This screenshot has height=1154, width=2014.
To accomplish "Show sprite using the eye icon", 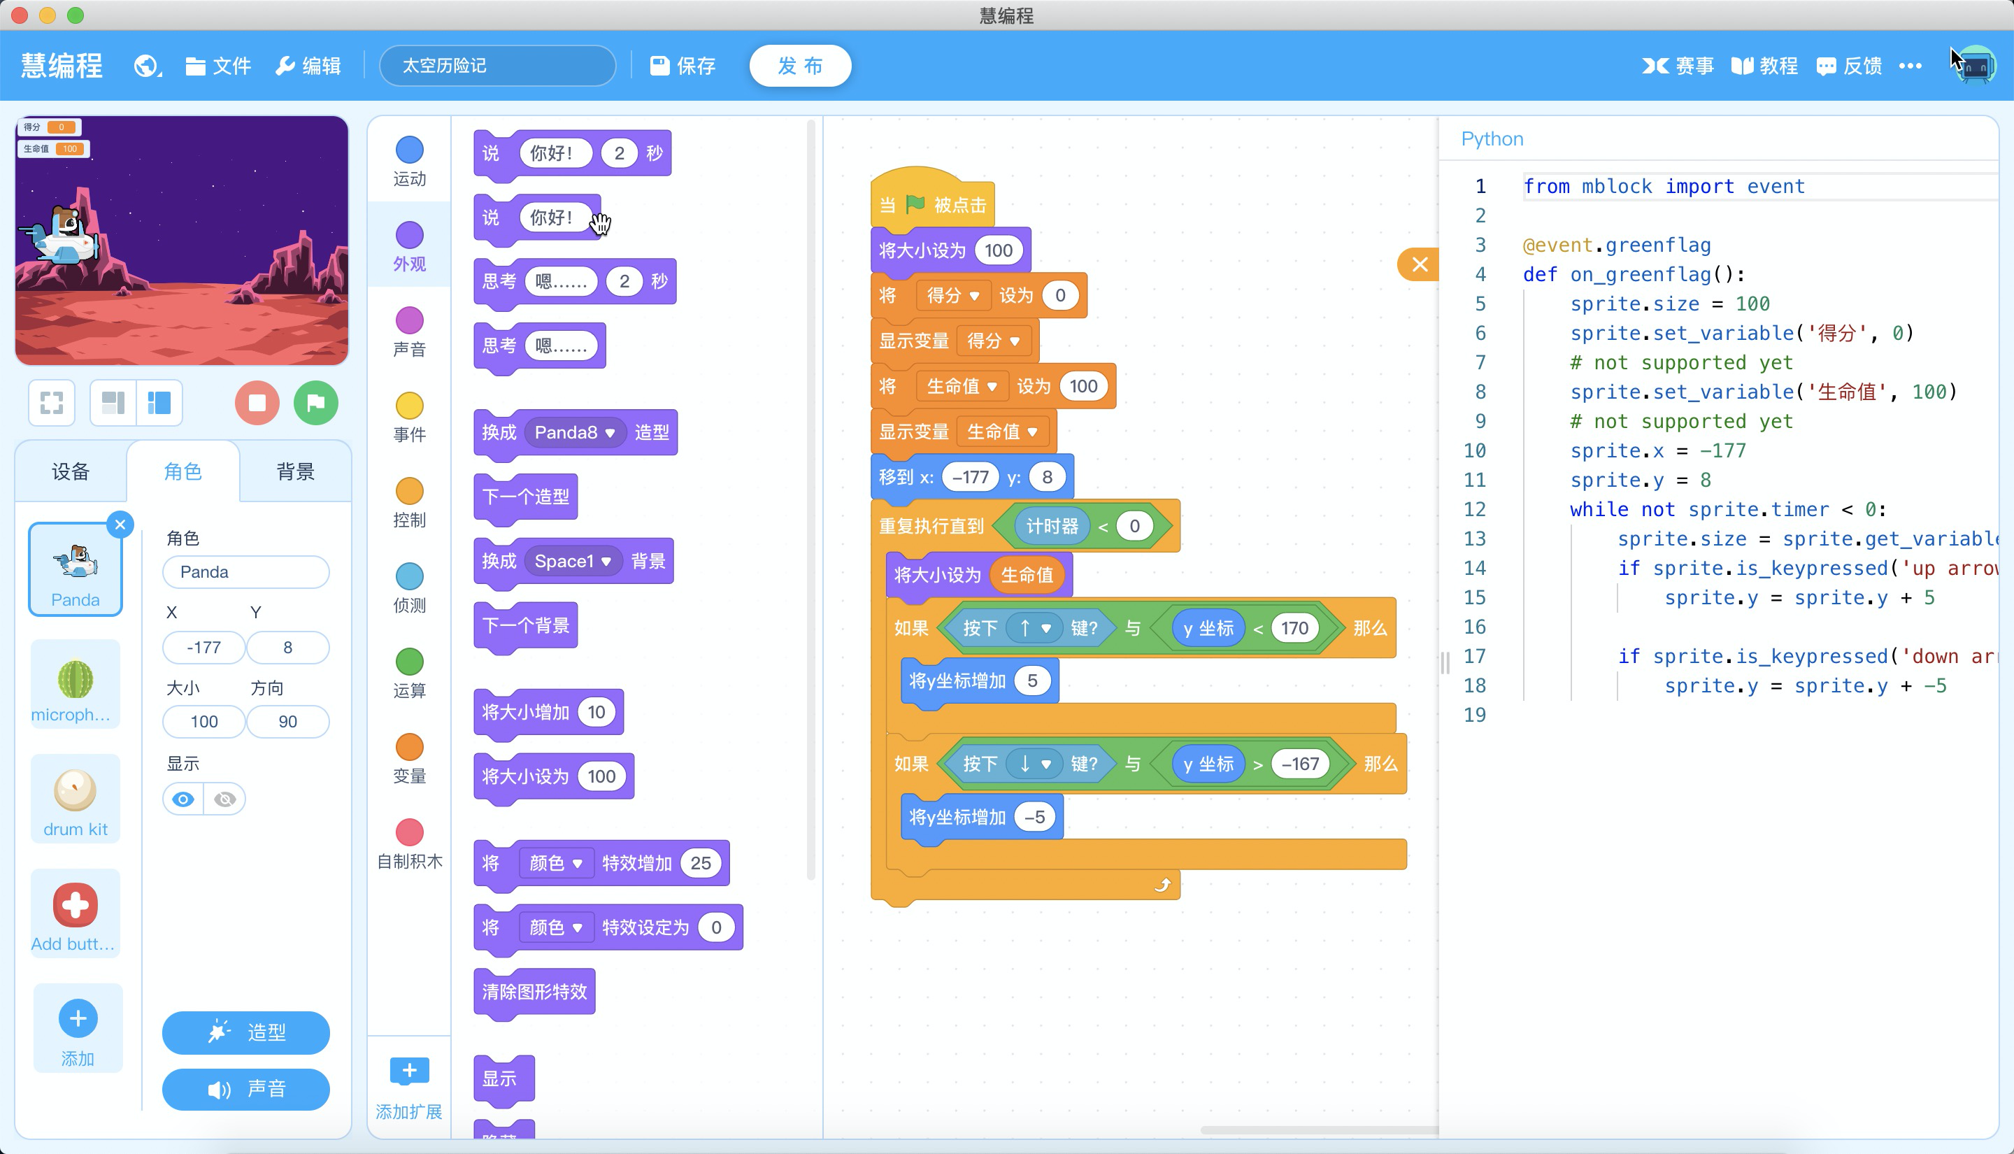I will 183,799.
